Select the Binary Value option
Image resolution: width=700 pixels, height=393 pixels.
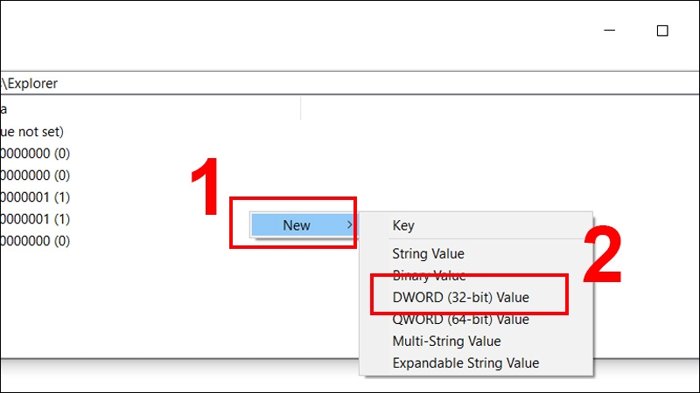(430, 276)
